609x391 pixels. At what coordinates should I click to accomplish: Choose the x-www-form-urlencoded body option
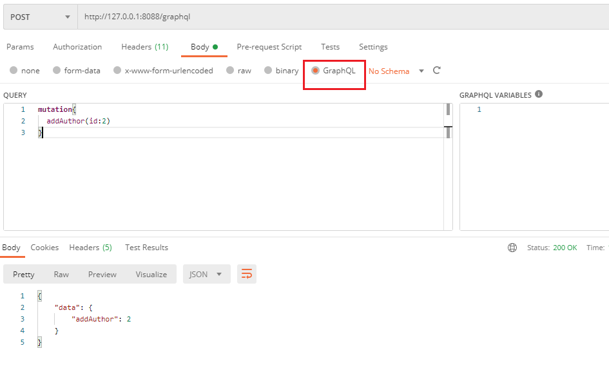[x=163, y=71]
